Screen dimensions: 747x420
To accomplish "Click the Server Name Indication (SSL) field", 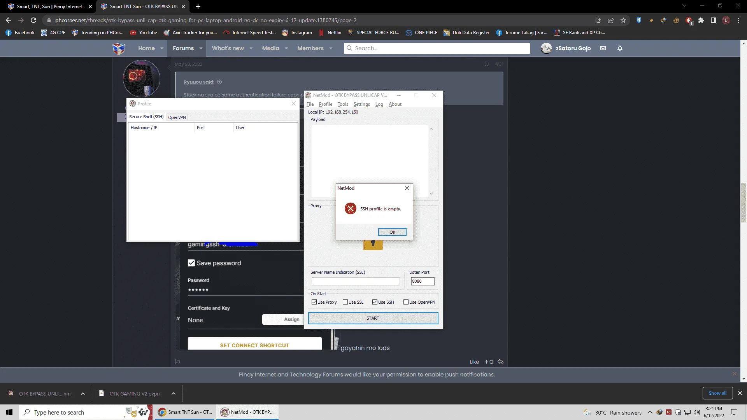I will pyautogui.click(x=356, y=281).
